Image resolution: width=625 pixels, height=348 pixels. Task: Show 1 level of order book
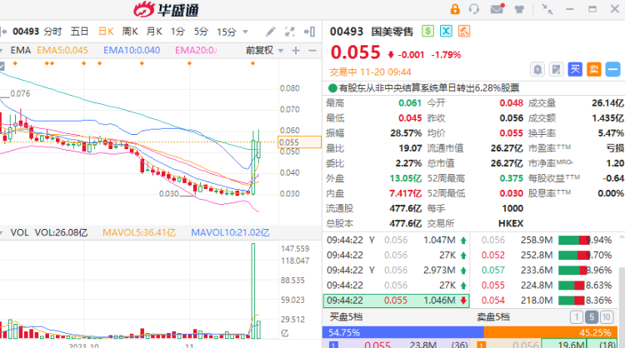577,317
